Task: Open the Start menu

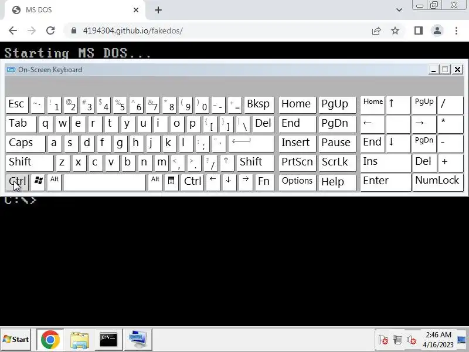Action: click(16, 340)
